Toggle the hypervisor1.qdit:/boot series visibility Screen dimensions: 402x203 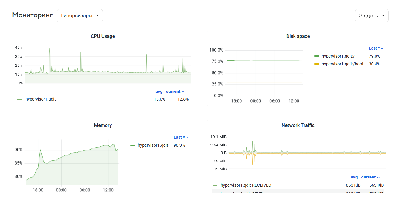[x=342, y=64]
